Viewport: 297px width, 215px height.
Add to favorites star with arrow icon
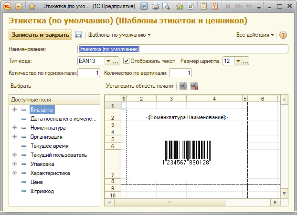point(180,7)
